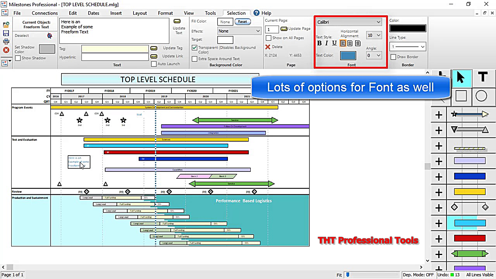This screenshot has height=279, width=496.
Task: Click plus beside the diamond connector
Action: tap(439, 208)
